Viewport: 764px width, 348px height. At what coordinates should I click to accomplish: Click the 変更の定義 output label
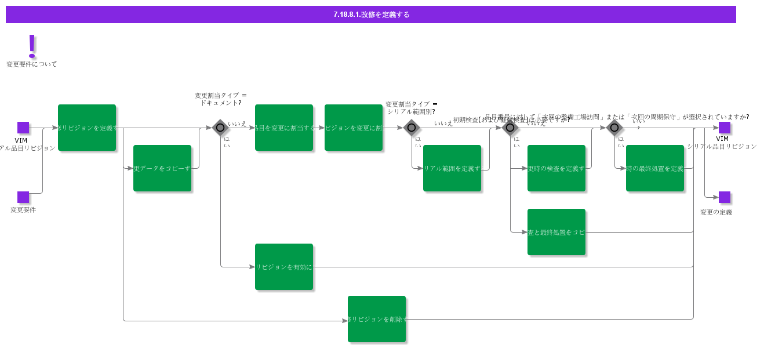(716, 212)
